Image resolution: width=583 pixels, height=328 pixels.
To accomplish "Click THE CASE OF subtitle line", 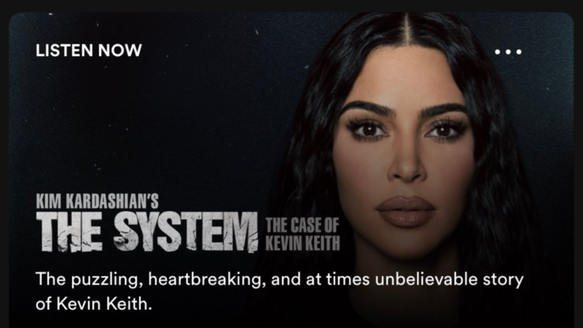I will tap(302, 225).
